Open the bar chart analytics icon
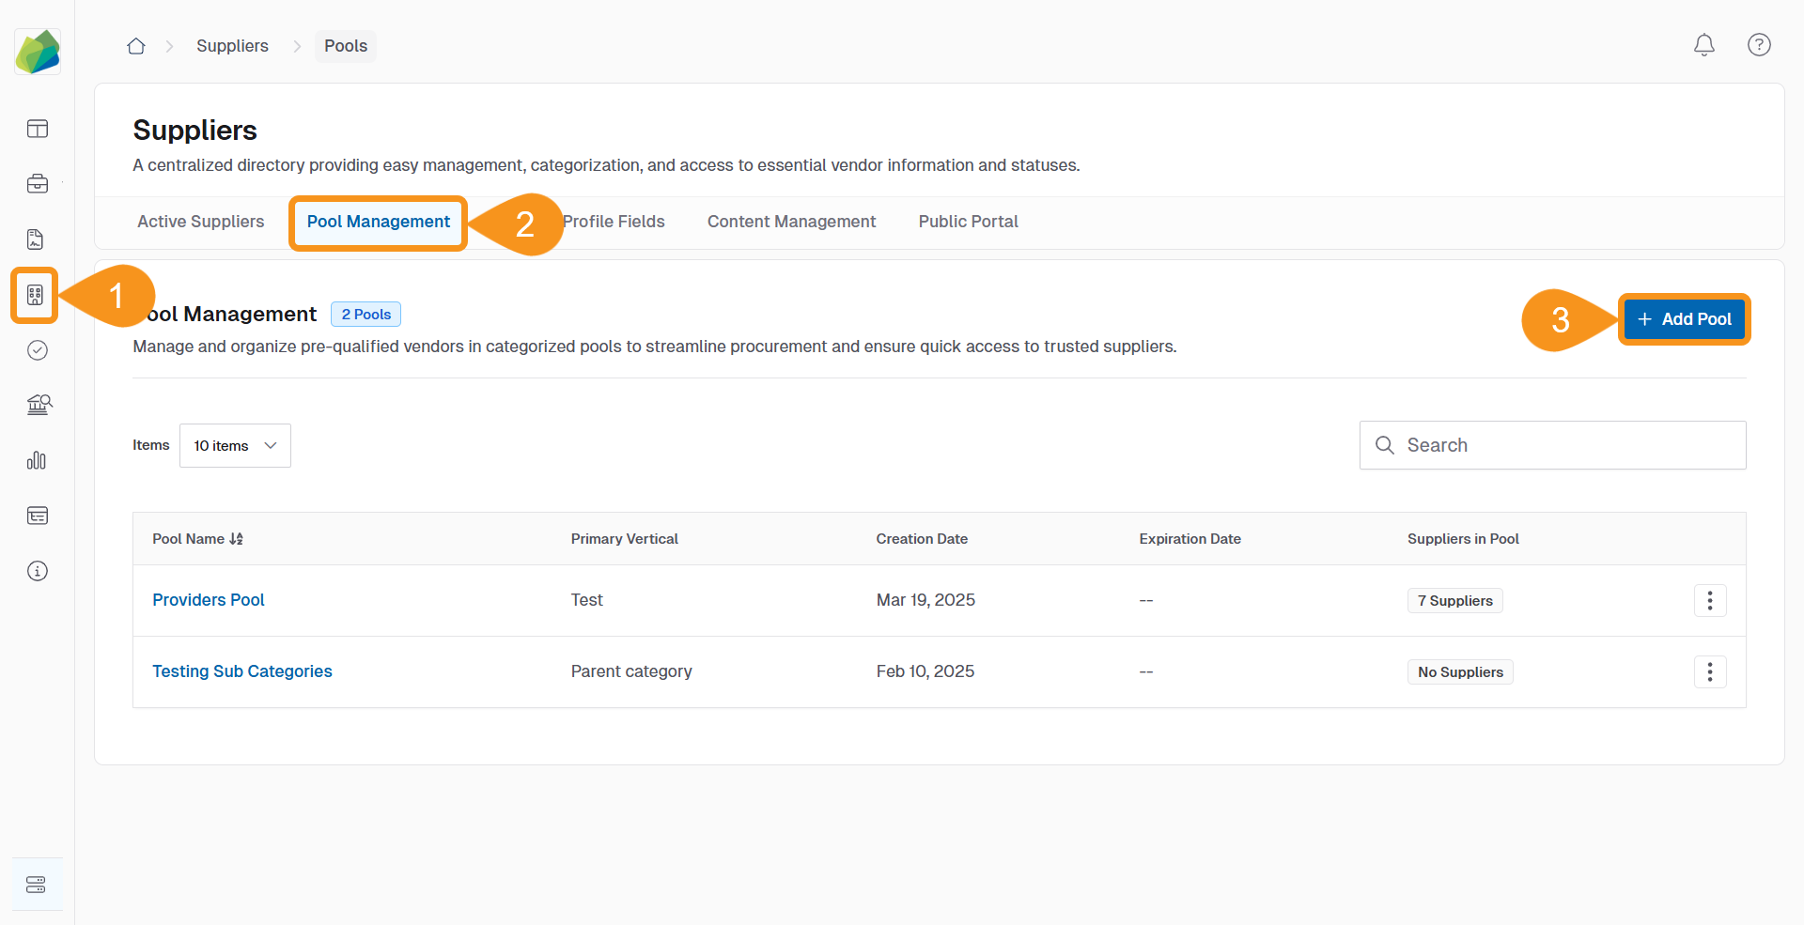This screenshot has height=925, width=1804. [38, 460]
